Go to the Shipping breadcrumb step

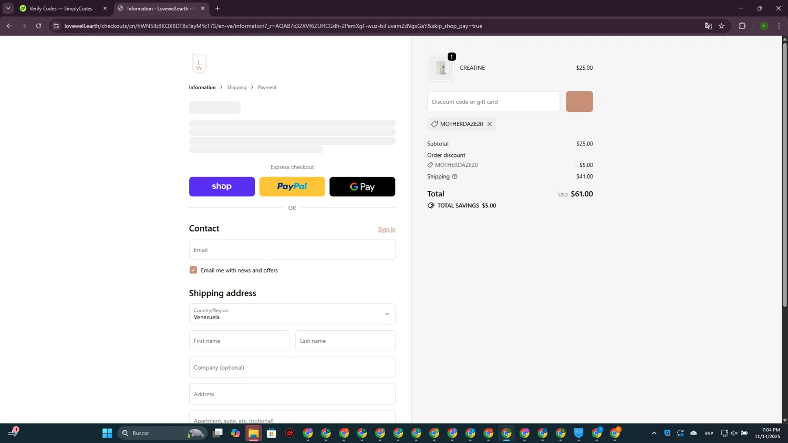[x=236, y=87]
